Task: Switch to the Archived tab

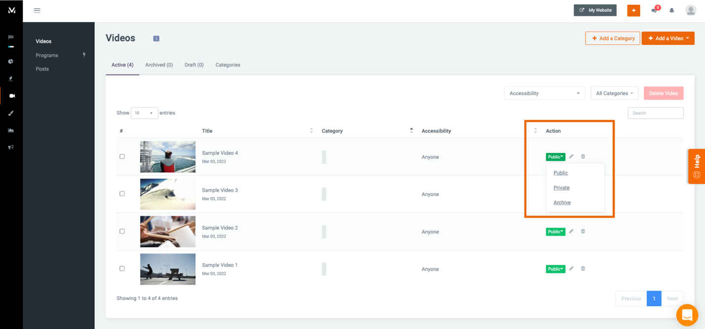Action: (x=159, y=65)
